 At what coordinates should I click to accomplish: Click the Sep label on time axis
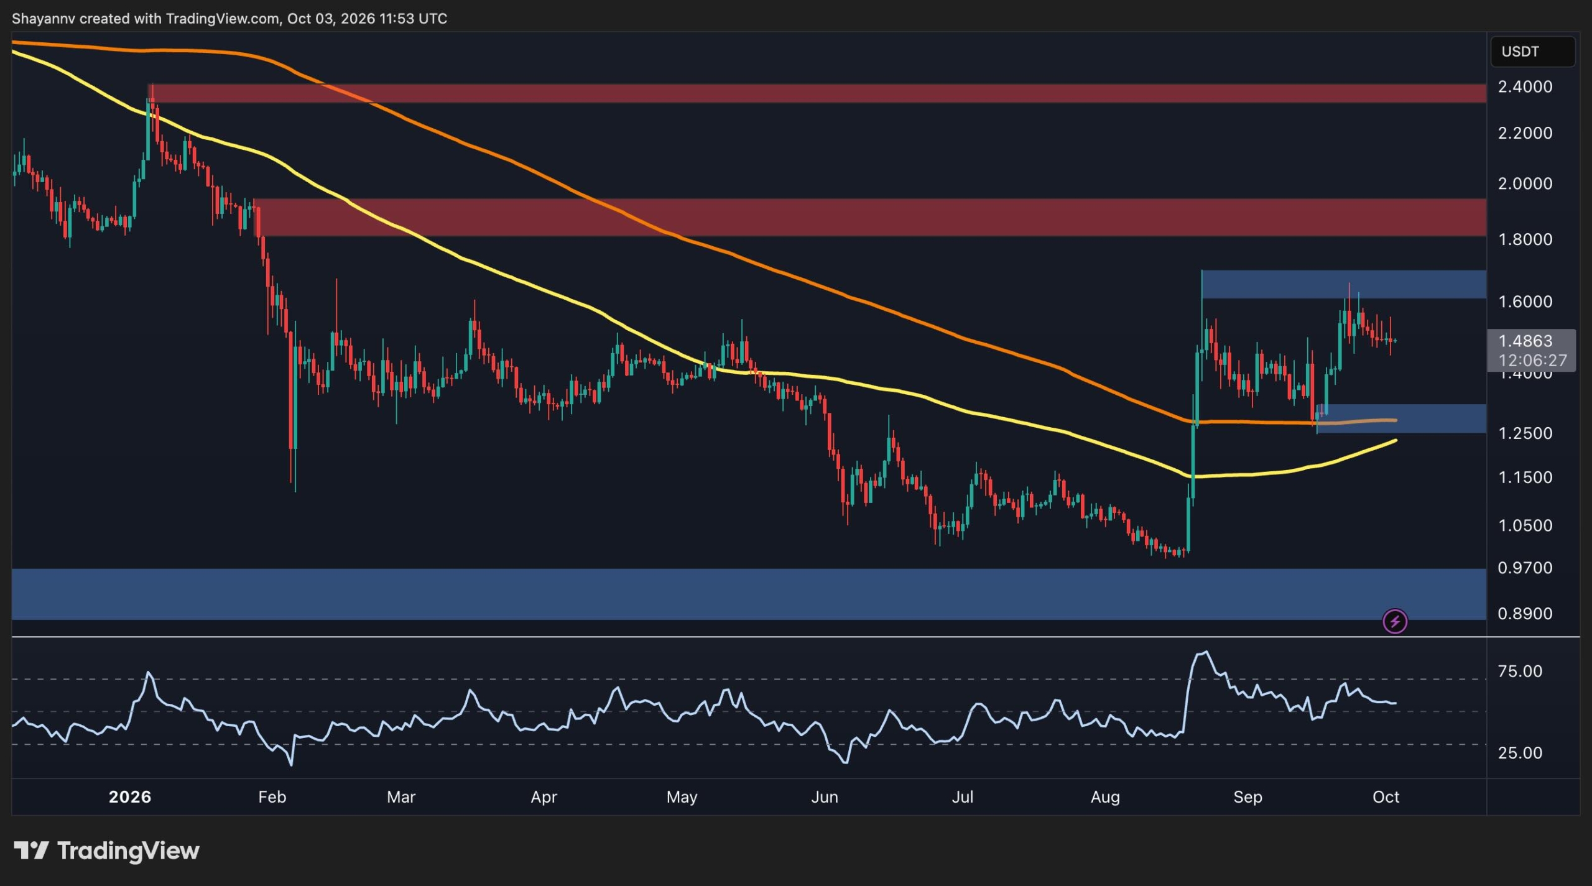(x=1247, y=797)
